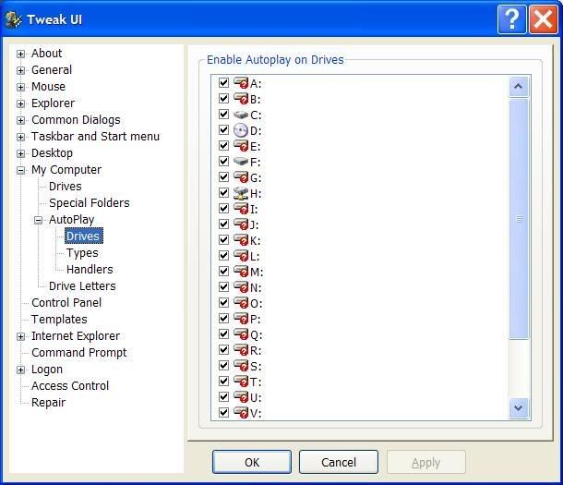Toggle the checkbox for drive H:

pos(223,192)
